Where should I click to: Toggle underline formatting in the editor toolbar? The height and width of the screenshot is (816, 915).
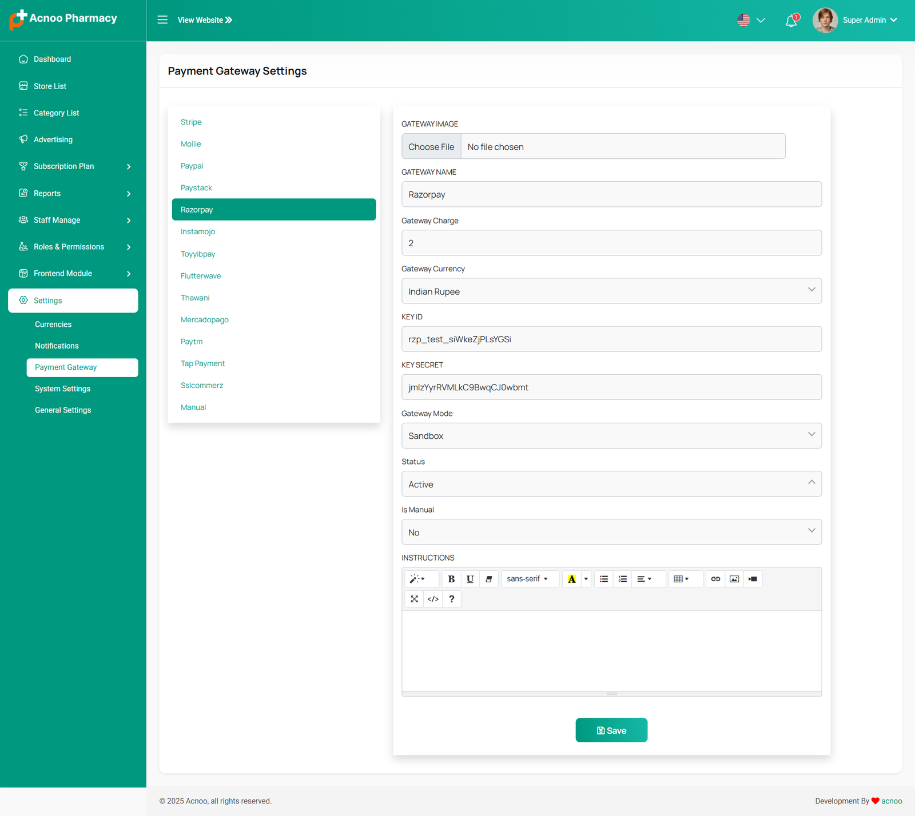pos(470,579)
